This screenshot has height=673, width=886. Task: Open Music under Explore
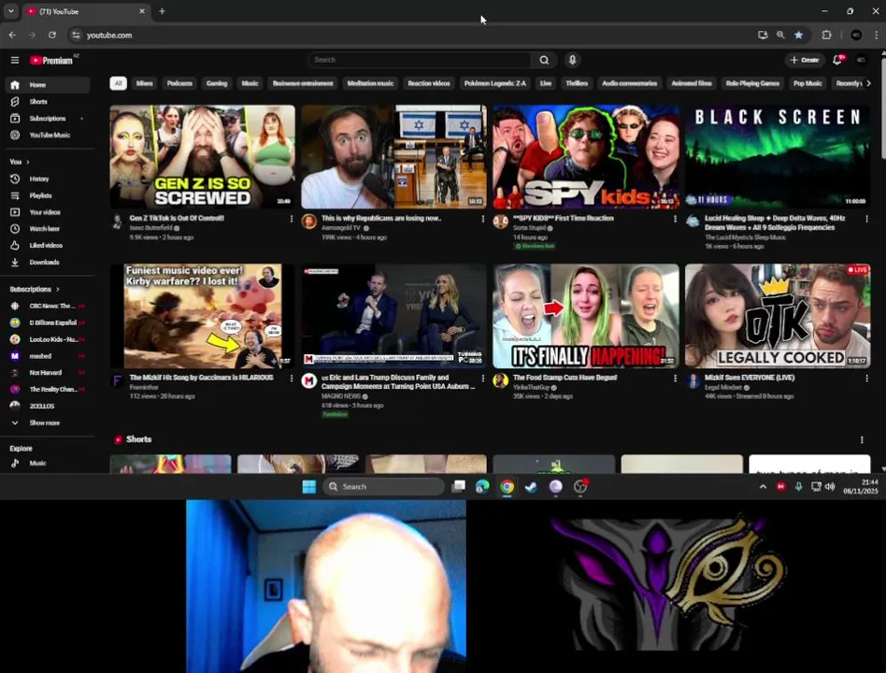click(x=48, y=463)
